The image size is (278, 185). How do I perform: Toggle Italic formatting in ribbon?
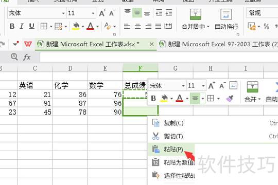[x=22, y=26]
